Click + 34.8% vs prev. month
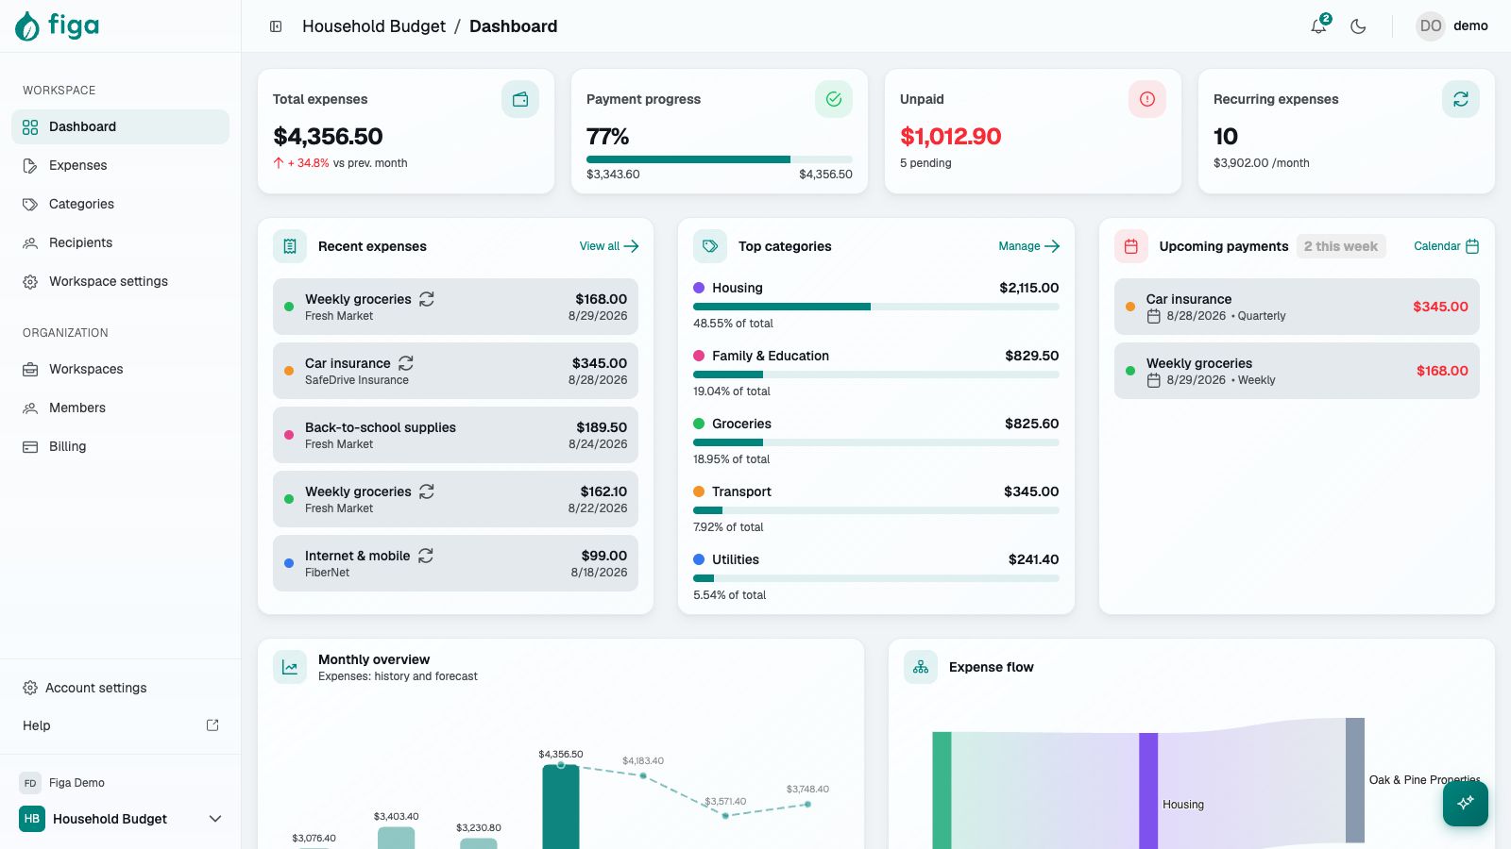 [340, 163]
